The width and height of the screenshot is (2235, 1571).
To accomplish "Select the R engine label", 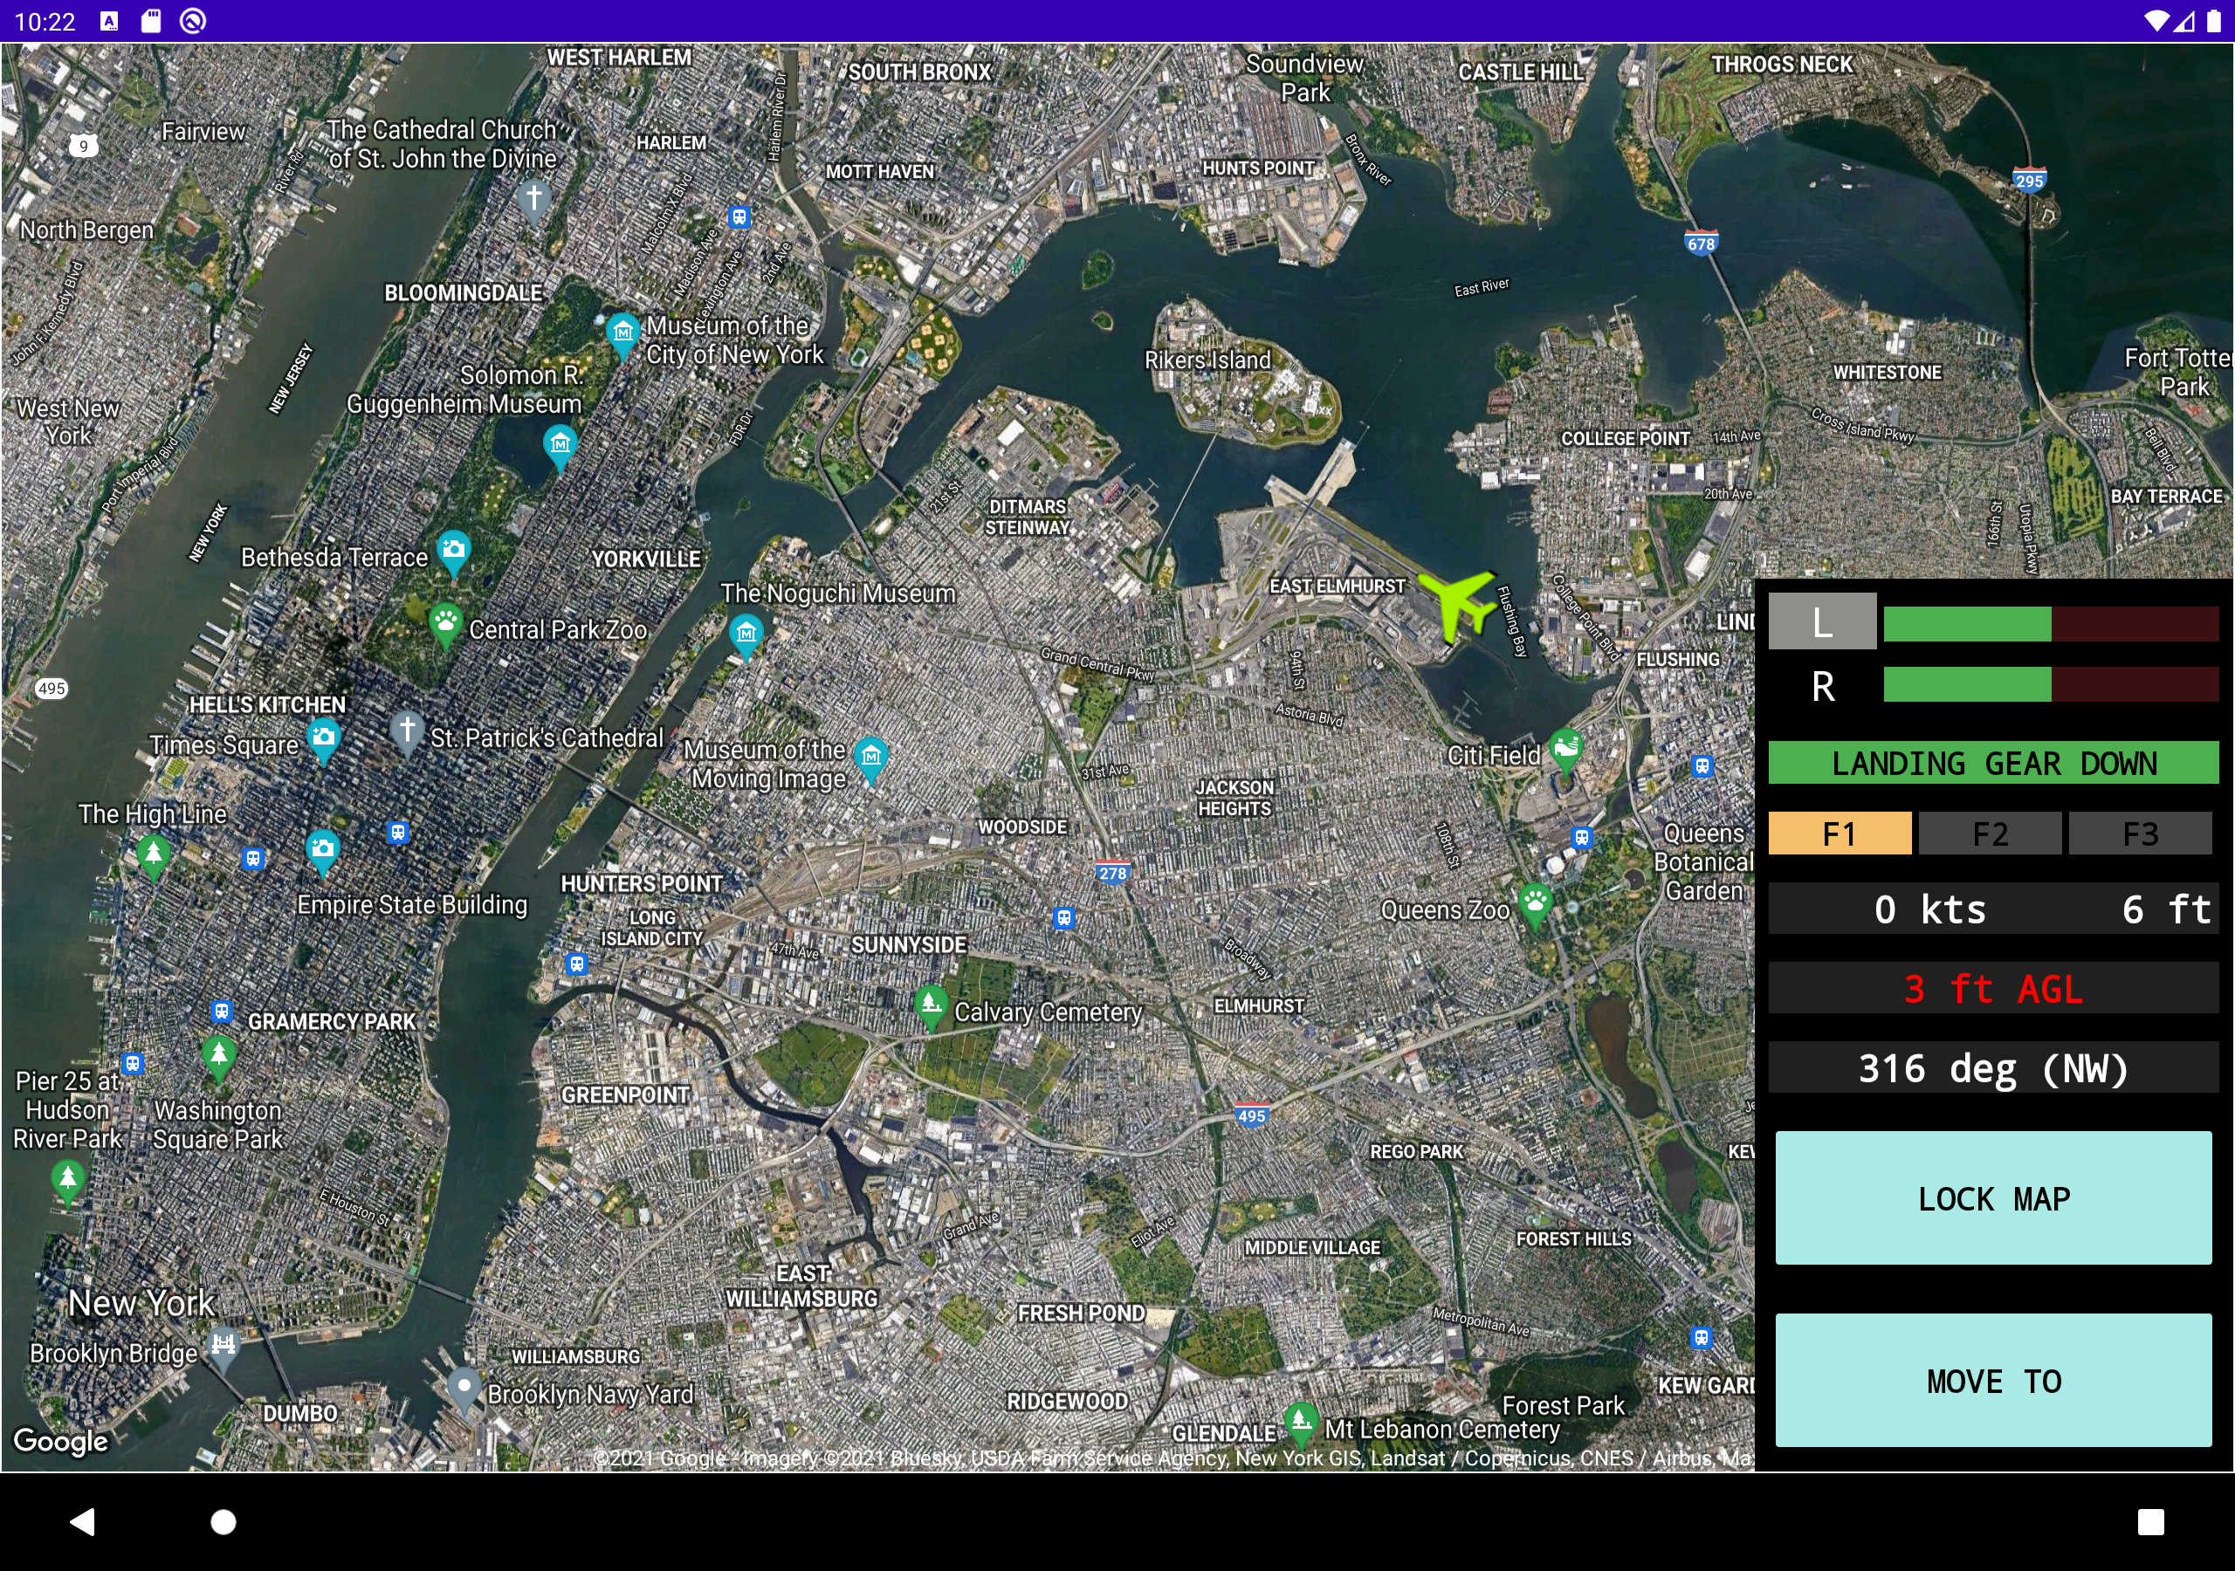I will coord(1822,686).
